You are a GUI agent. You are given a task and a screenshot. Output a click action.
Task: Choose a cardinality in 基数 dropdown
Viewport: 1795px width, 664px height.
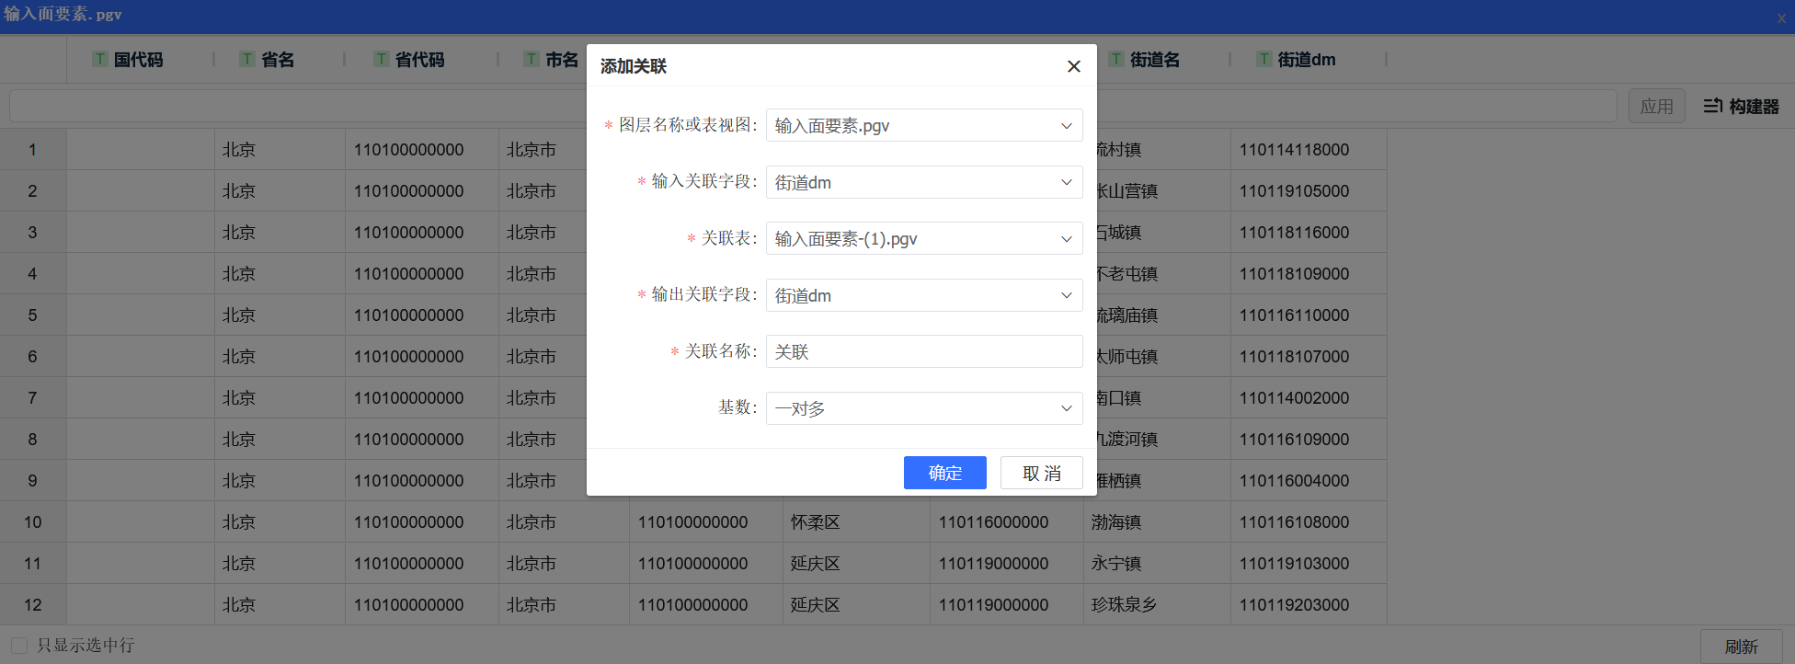click(x=923, y=408)
